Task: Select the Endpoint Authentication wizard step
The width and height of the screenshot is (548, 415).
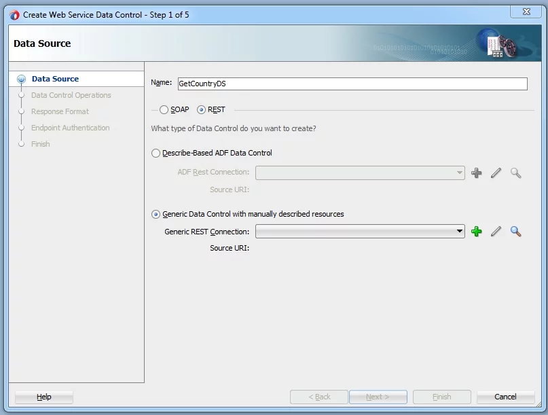Action: [x=70, y=128]
